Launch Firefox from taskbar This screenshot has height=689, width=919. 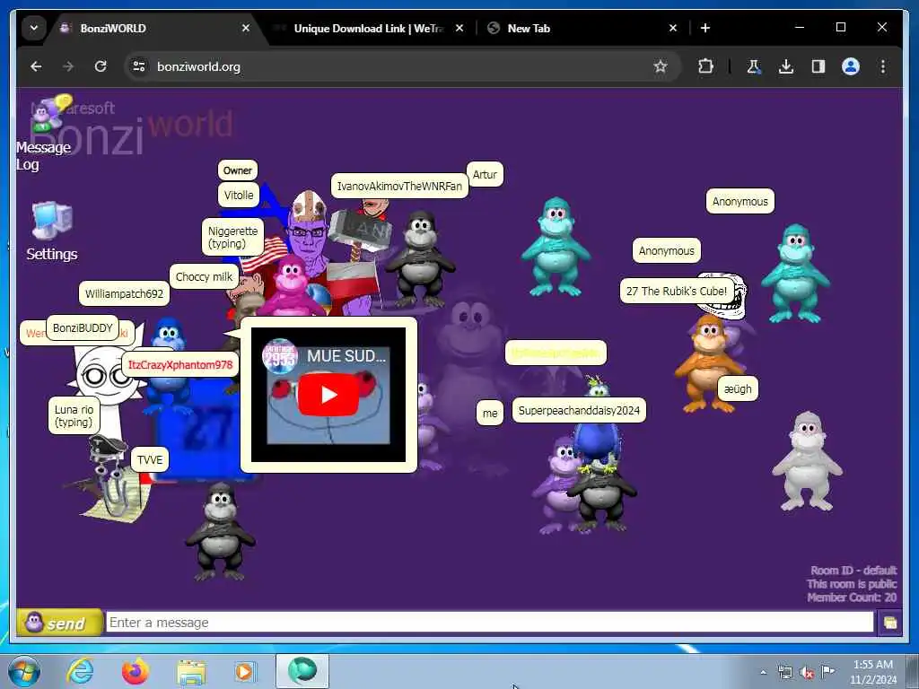click(x=136, y=671)
